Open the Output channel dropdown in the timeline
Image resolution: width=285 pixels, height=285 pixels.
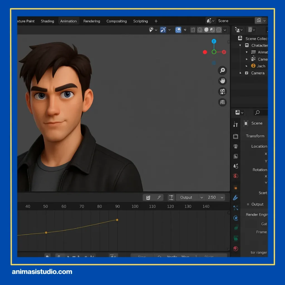click(x=190, y=197)
